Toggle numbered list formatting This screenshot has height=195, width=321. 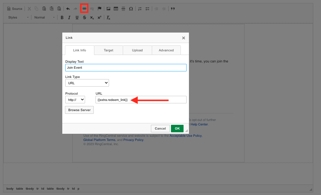coord(140,9)
